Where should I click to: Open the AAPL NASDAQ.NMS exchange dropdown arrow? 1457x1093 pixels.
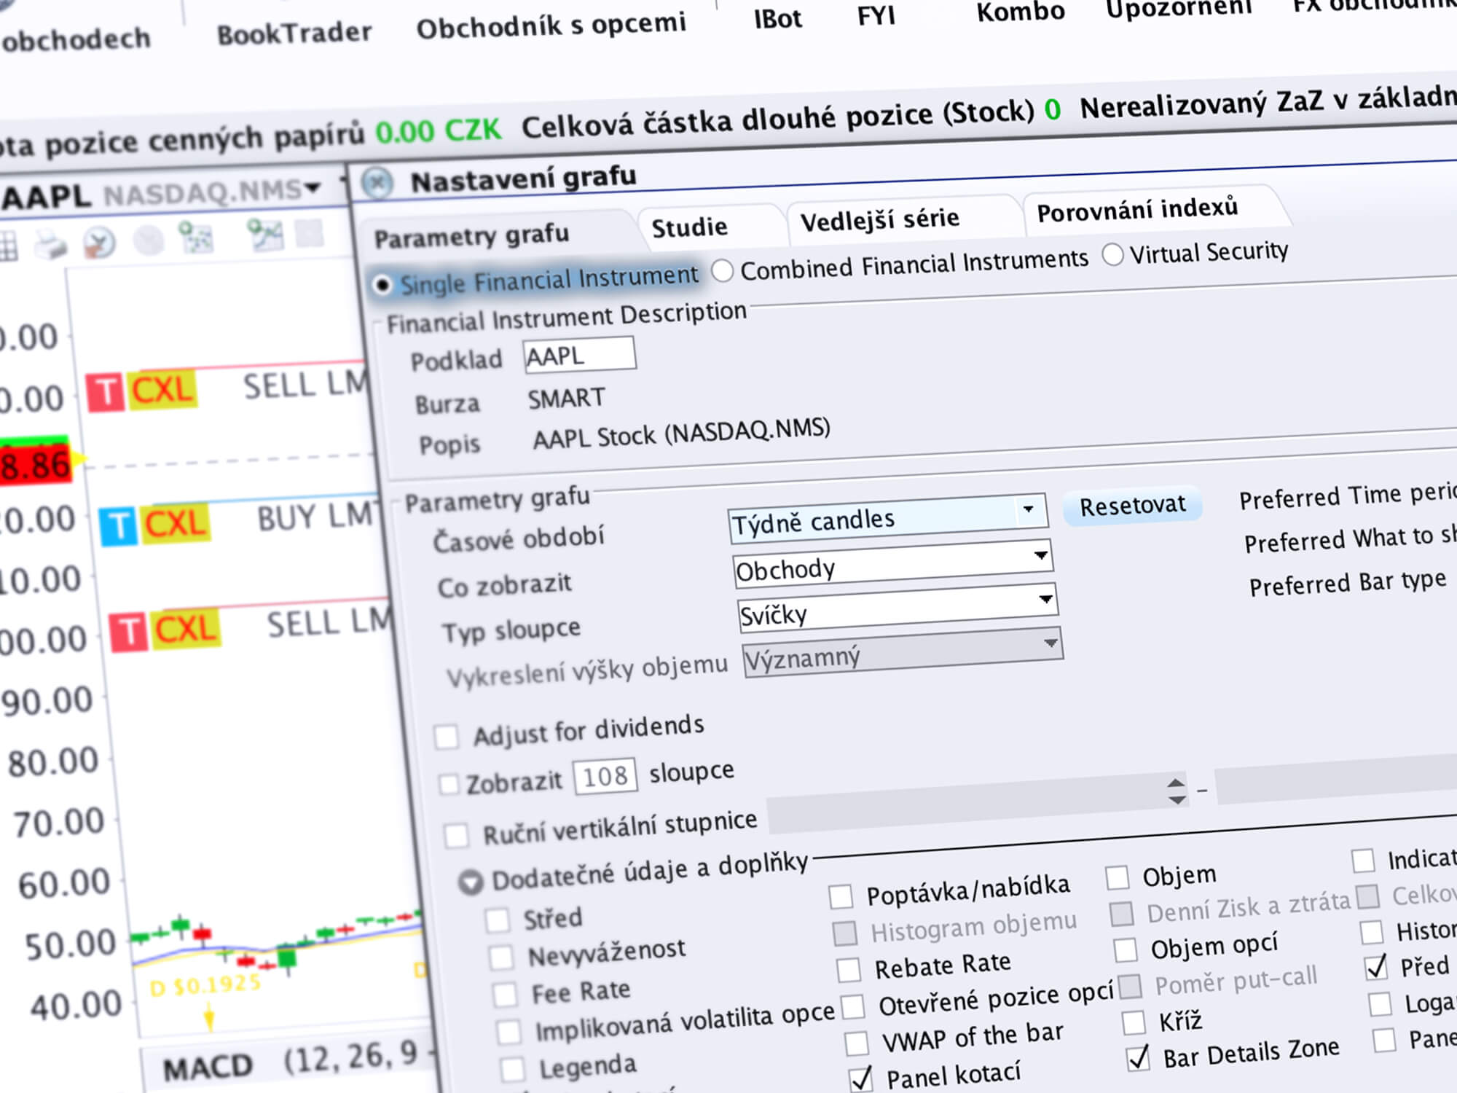pyautogui.click(x=313, y=187)
